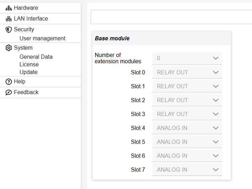Image resolution: width=252 pixels, height=189 pixels.
Task: Click the LAN Interface icon
Action: pos(9,19)
